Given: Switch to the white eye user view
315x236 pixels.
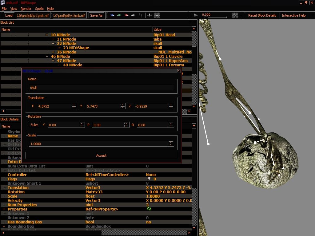Looking at the screenshot, I should [133, 15].
